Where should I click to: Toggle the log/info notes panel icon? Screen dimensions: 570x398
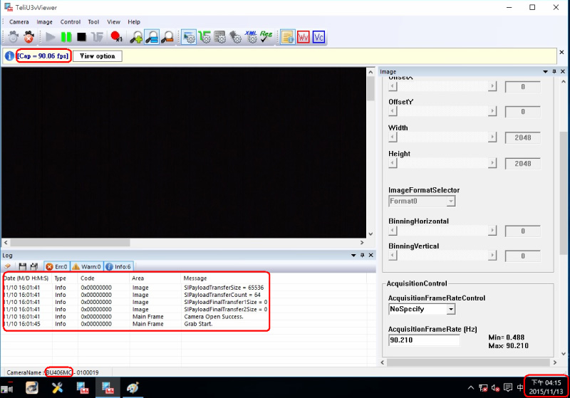pyautogui.click(x=288, y=37)
